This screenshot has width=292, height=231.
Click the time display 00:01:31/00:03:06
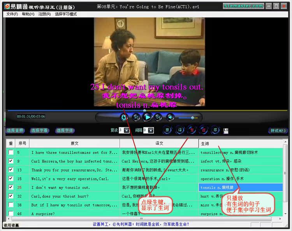click(31, 116)
